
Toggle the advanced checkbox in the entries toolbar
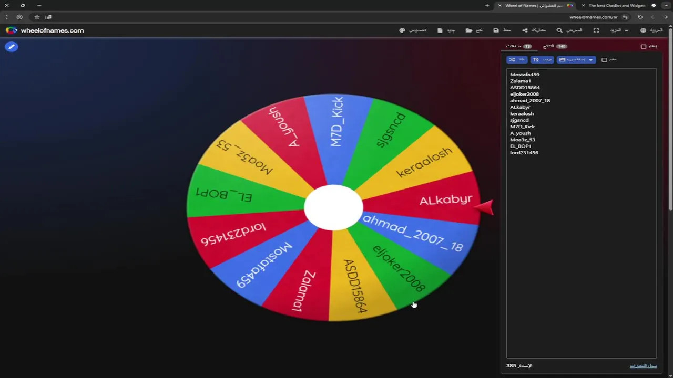click(x=604, y=60)
